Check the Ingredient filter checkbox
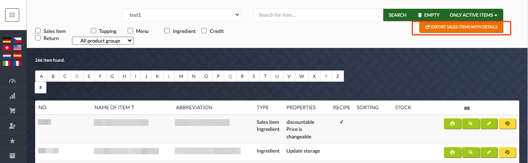 click(167, 30)
